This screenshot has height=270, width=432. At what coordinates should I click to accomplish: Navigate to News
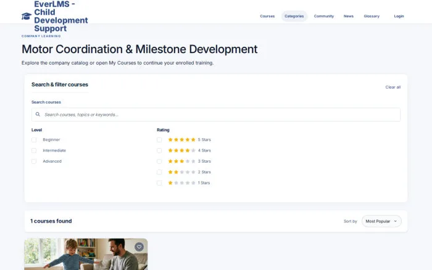[349, 16]
